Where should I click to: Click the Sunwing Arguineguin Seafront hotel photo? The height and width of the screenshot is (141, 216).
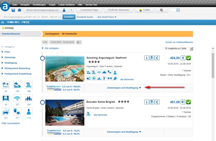click(65, 69)
